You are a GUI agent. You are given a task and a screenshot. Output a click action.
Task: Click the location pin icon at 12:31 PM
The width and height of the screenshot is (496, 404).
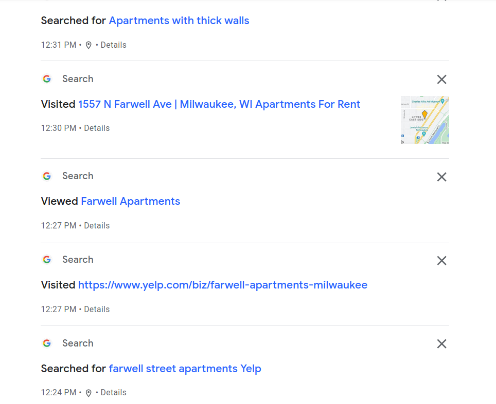88,45
